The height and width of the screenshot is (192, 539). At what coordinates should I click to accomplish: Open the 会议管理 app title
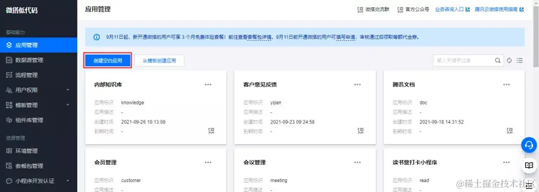(255, 162)
